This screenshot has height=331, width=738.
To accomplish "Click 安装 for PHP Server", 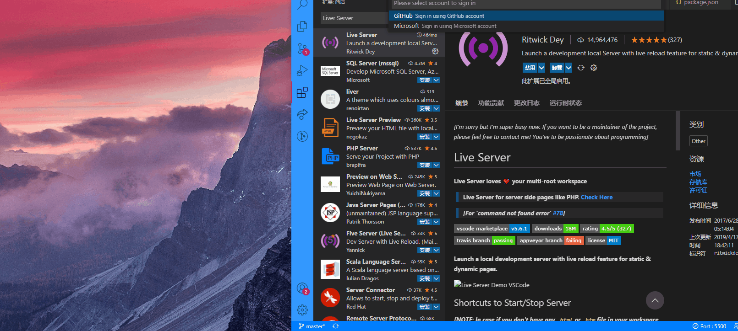I will [425, 165].
